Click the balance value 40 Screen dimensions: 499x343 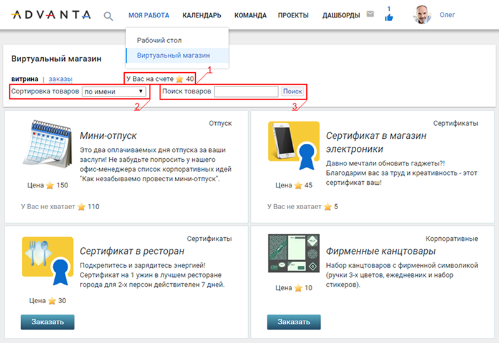190,79
